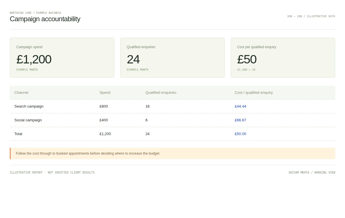Select the Search campaign row label
The width and height of the screenshot is (345, 218).
(29, 106)
